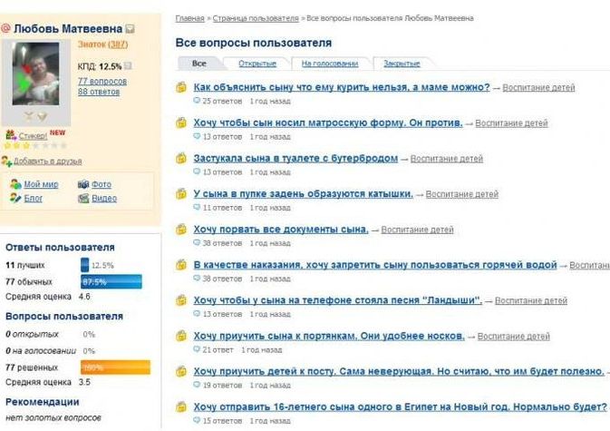Go to Главная breadcrumb link
Image resolution: width=610 pixels, height=431 pixels.
tap(189, 17)
